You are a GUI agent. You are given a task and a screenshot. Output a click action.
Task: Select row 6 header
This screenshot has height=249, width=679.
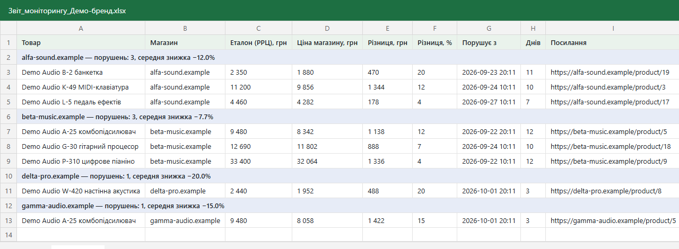(8, 117)
